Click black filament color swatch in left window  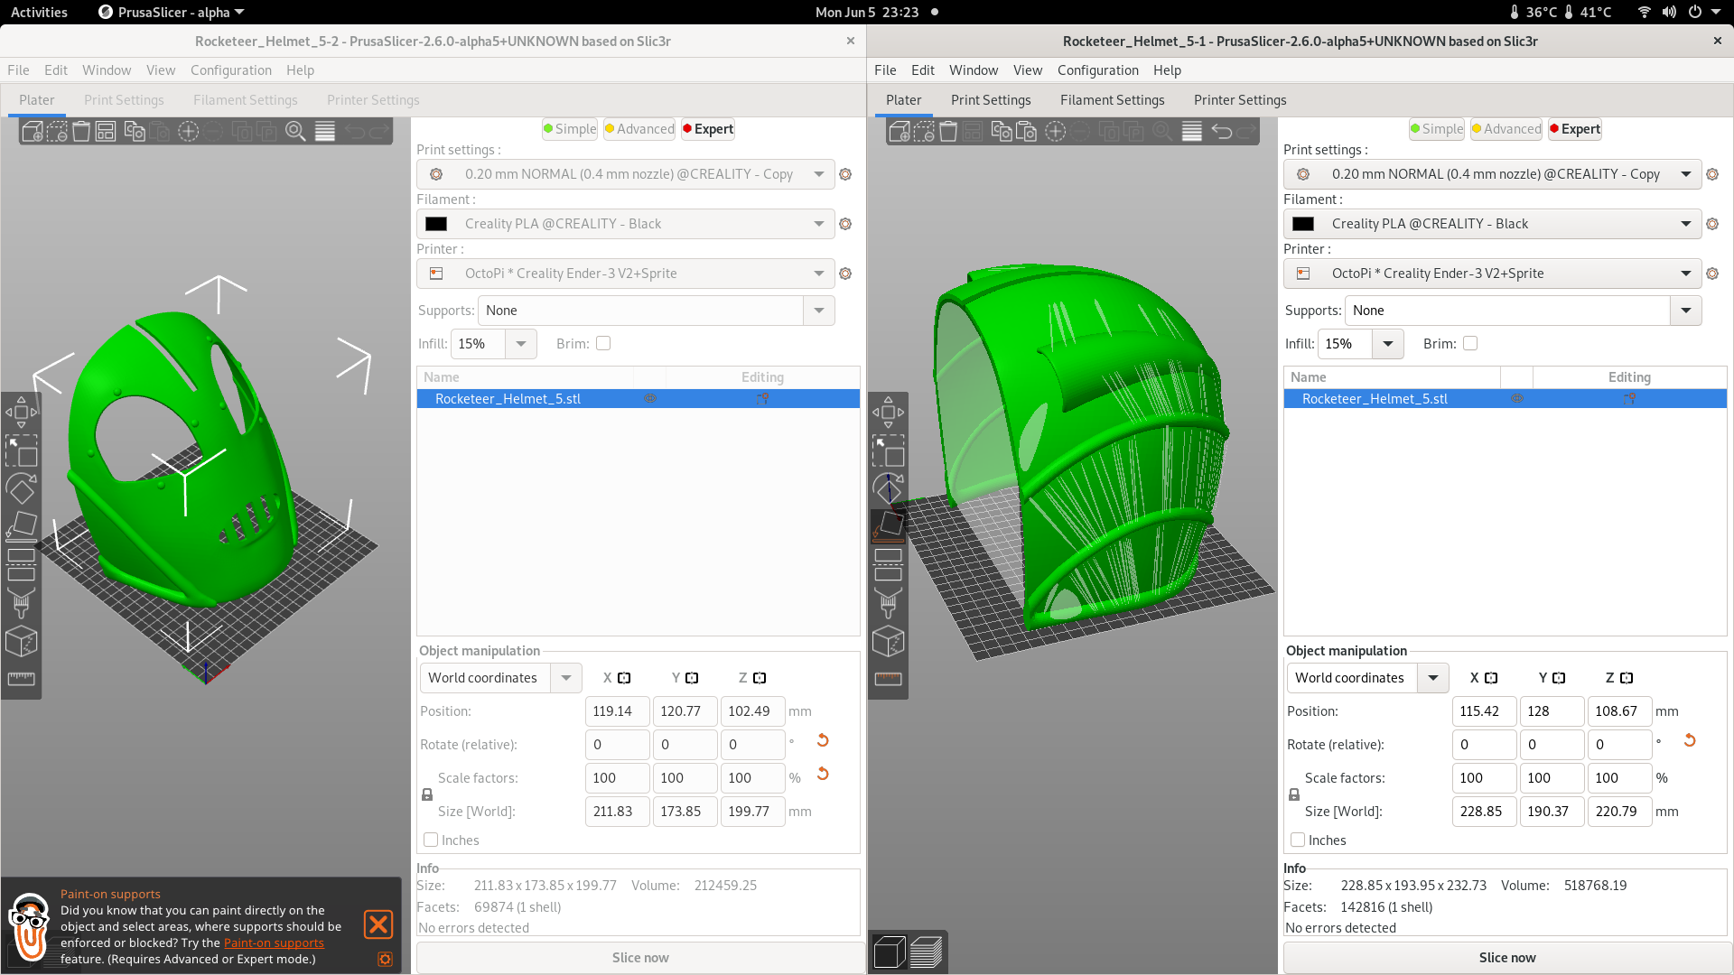pyautogui.click(x=436, y=224)
